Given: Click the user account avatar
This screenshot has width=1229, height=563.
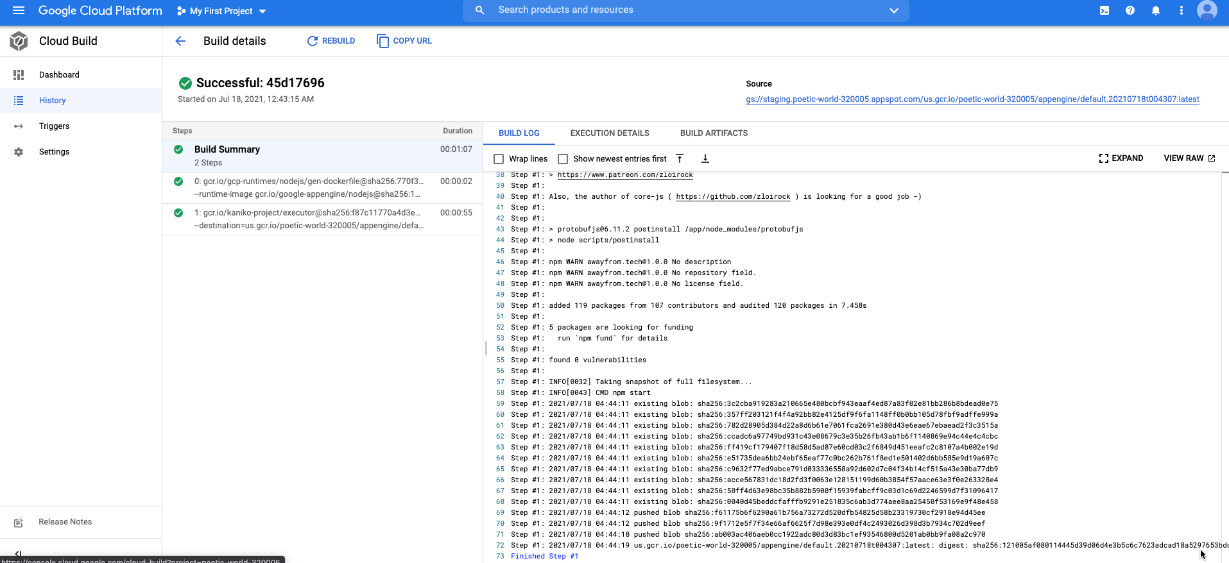Looking at the screenshot, I should 1207,10.
